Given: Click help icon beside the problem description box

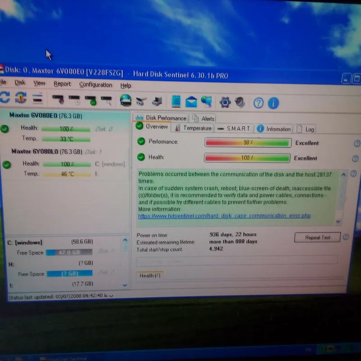Looking at the screenshot, I should (353, 174).
